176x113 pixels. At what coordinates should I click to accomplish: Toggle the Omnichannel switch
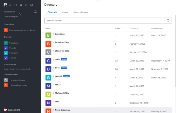35,12
